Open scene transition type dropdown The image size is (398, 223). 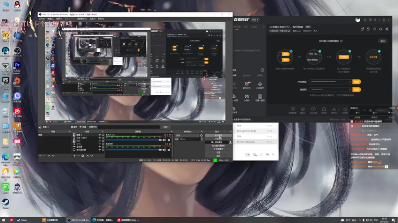187,135
